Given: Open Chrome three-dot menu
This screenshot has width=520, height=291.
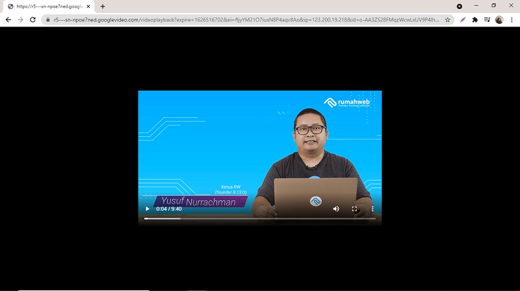Looking at the screenshot, I should pyautogui.click(x=512, y=20).
